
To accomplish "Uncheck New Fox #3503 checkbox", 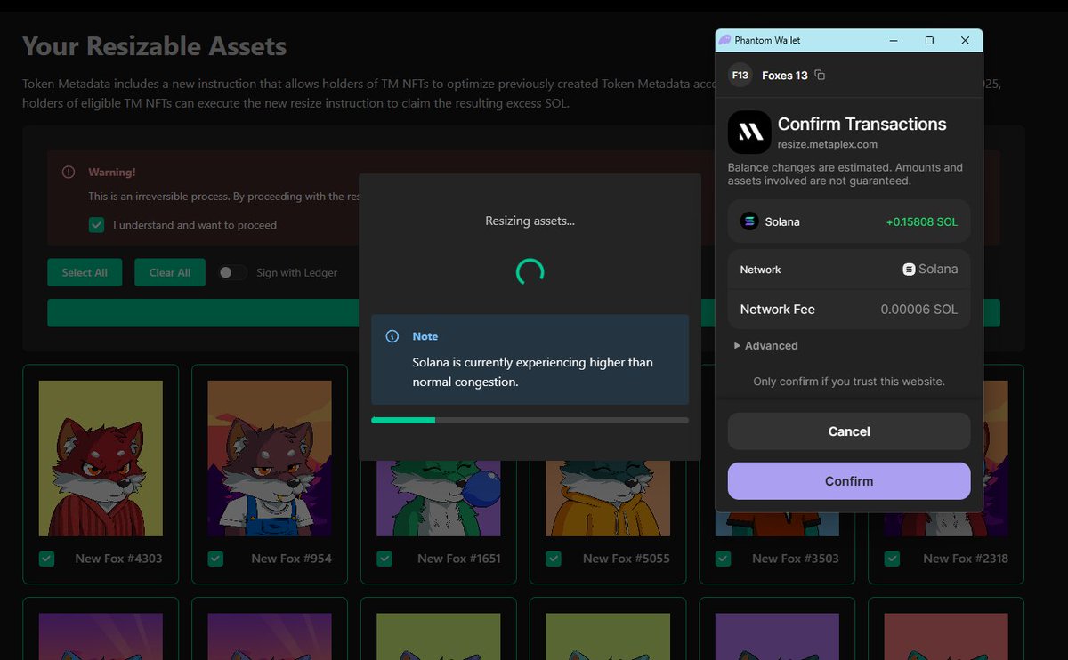I will click(723, 559).
